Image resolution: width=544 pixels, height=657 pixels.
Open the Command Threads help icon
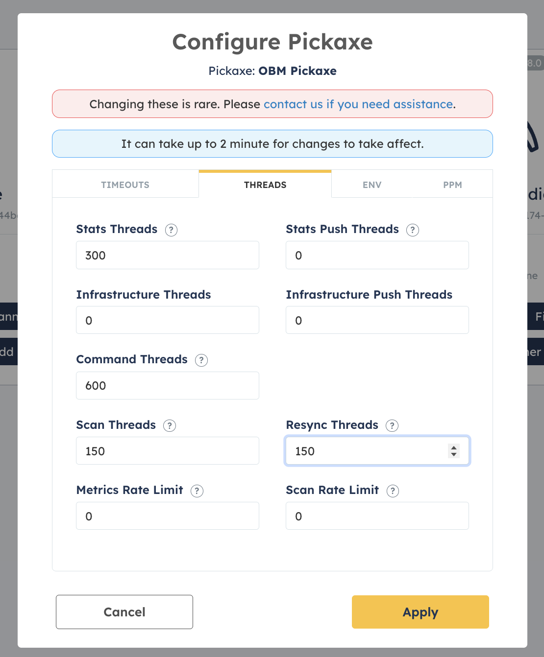coord(201,360)
